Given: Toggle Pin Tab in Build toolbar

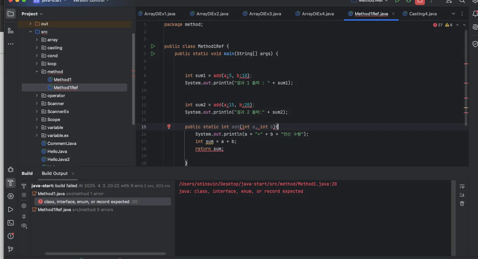Looking at the screenshot, I should click(x=24, y=217).
